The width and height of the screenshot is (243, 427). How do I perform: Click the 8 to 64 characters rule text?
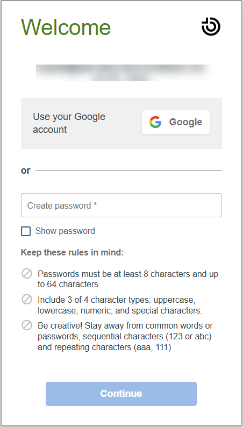(x=128, y=279)
